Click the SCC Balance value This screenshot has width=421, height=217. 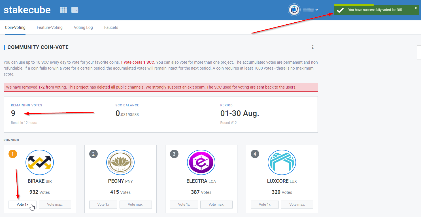click(127, 114)
